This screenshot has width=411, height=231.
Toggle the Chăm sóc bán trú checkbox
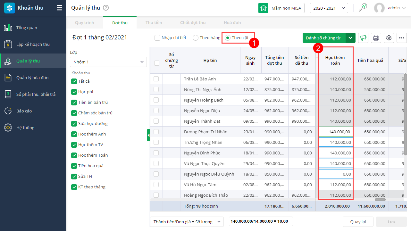click(x=74, y=113)
